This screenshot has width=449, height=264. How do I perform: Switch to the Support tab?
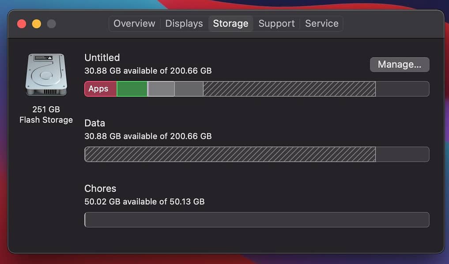pos(276,23)
